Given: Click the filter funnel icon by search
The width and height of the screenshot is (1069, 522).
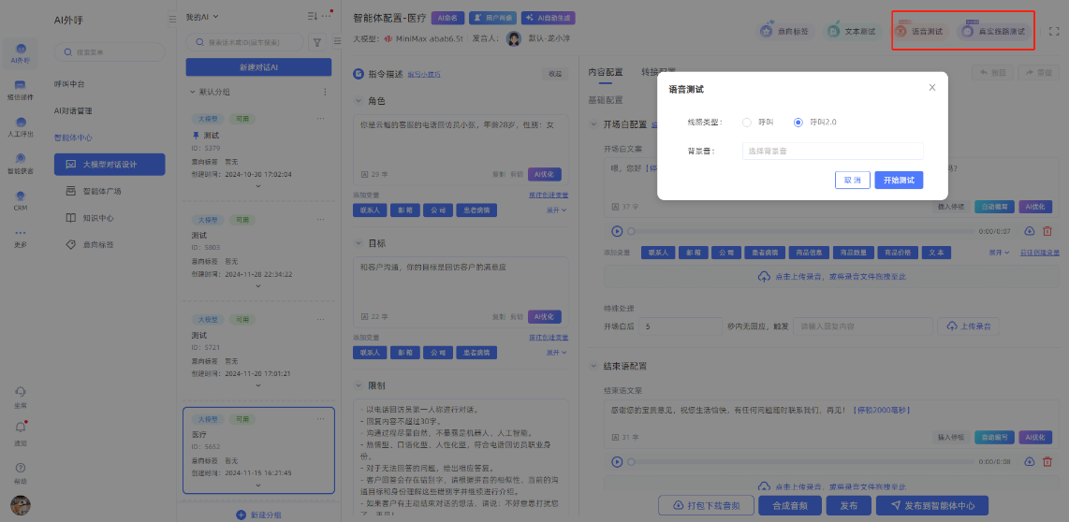Looking at the screenshot, I should click(x=316, y=42).
